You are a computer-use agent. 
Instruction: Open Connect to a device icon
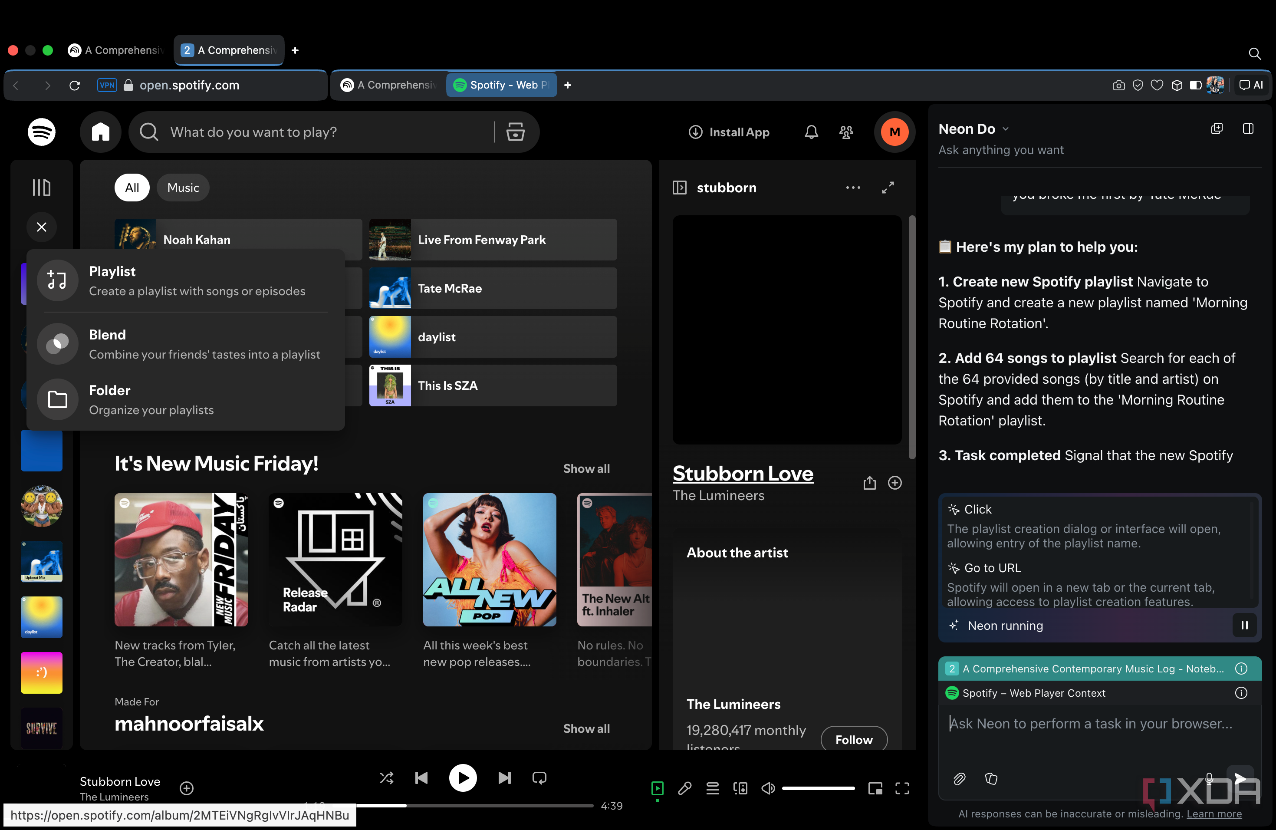pos(740,788)
